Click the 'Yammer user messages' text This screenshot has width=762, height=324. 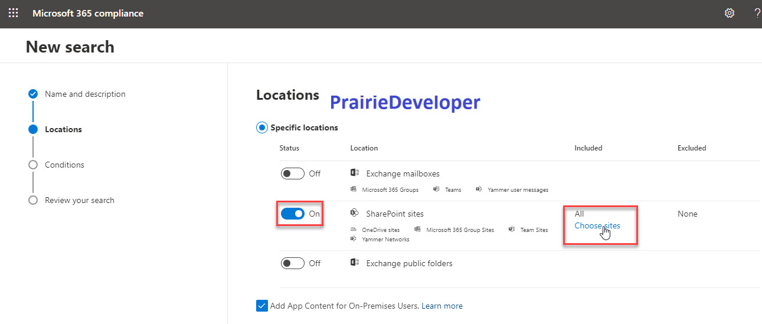(x=518, y=190)
